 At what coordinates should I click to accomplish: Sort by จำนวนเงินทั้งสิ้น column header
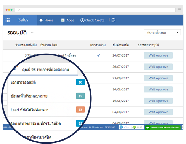coord(26,45)
